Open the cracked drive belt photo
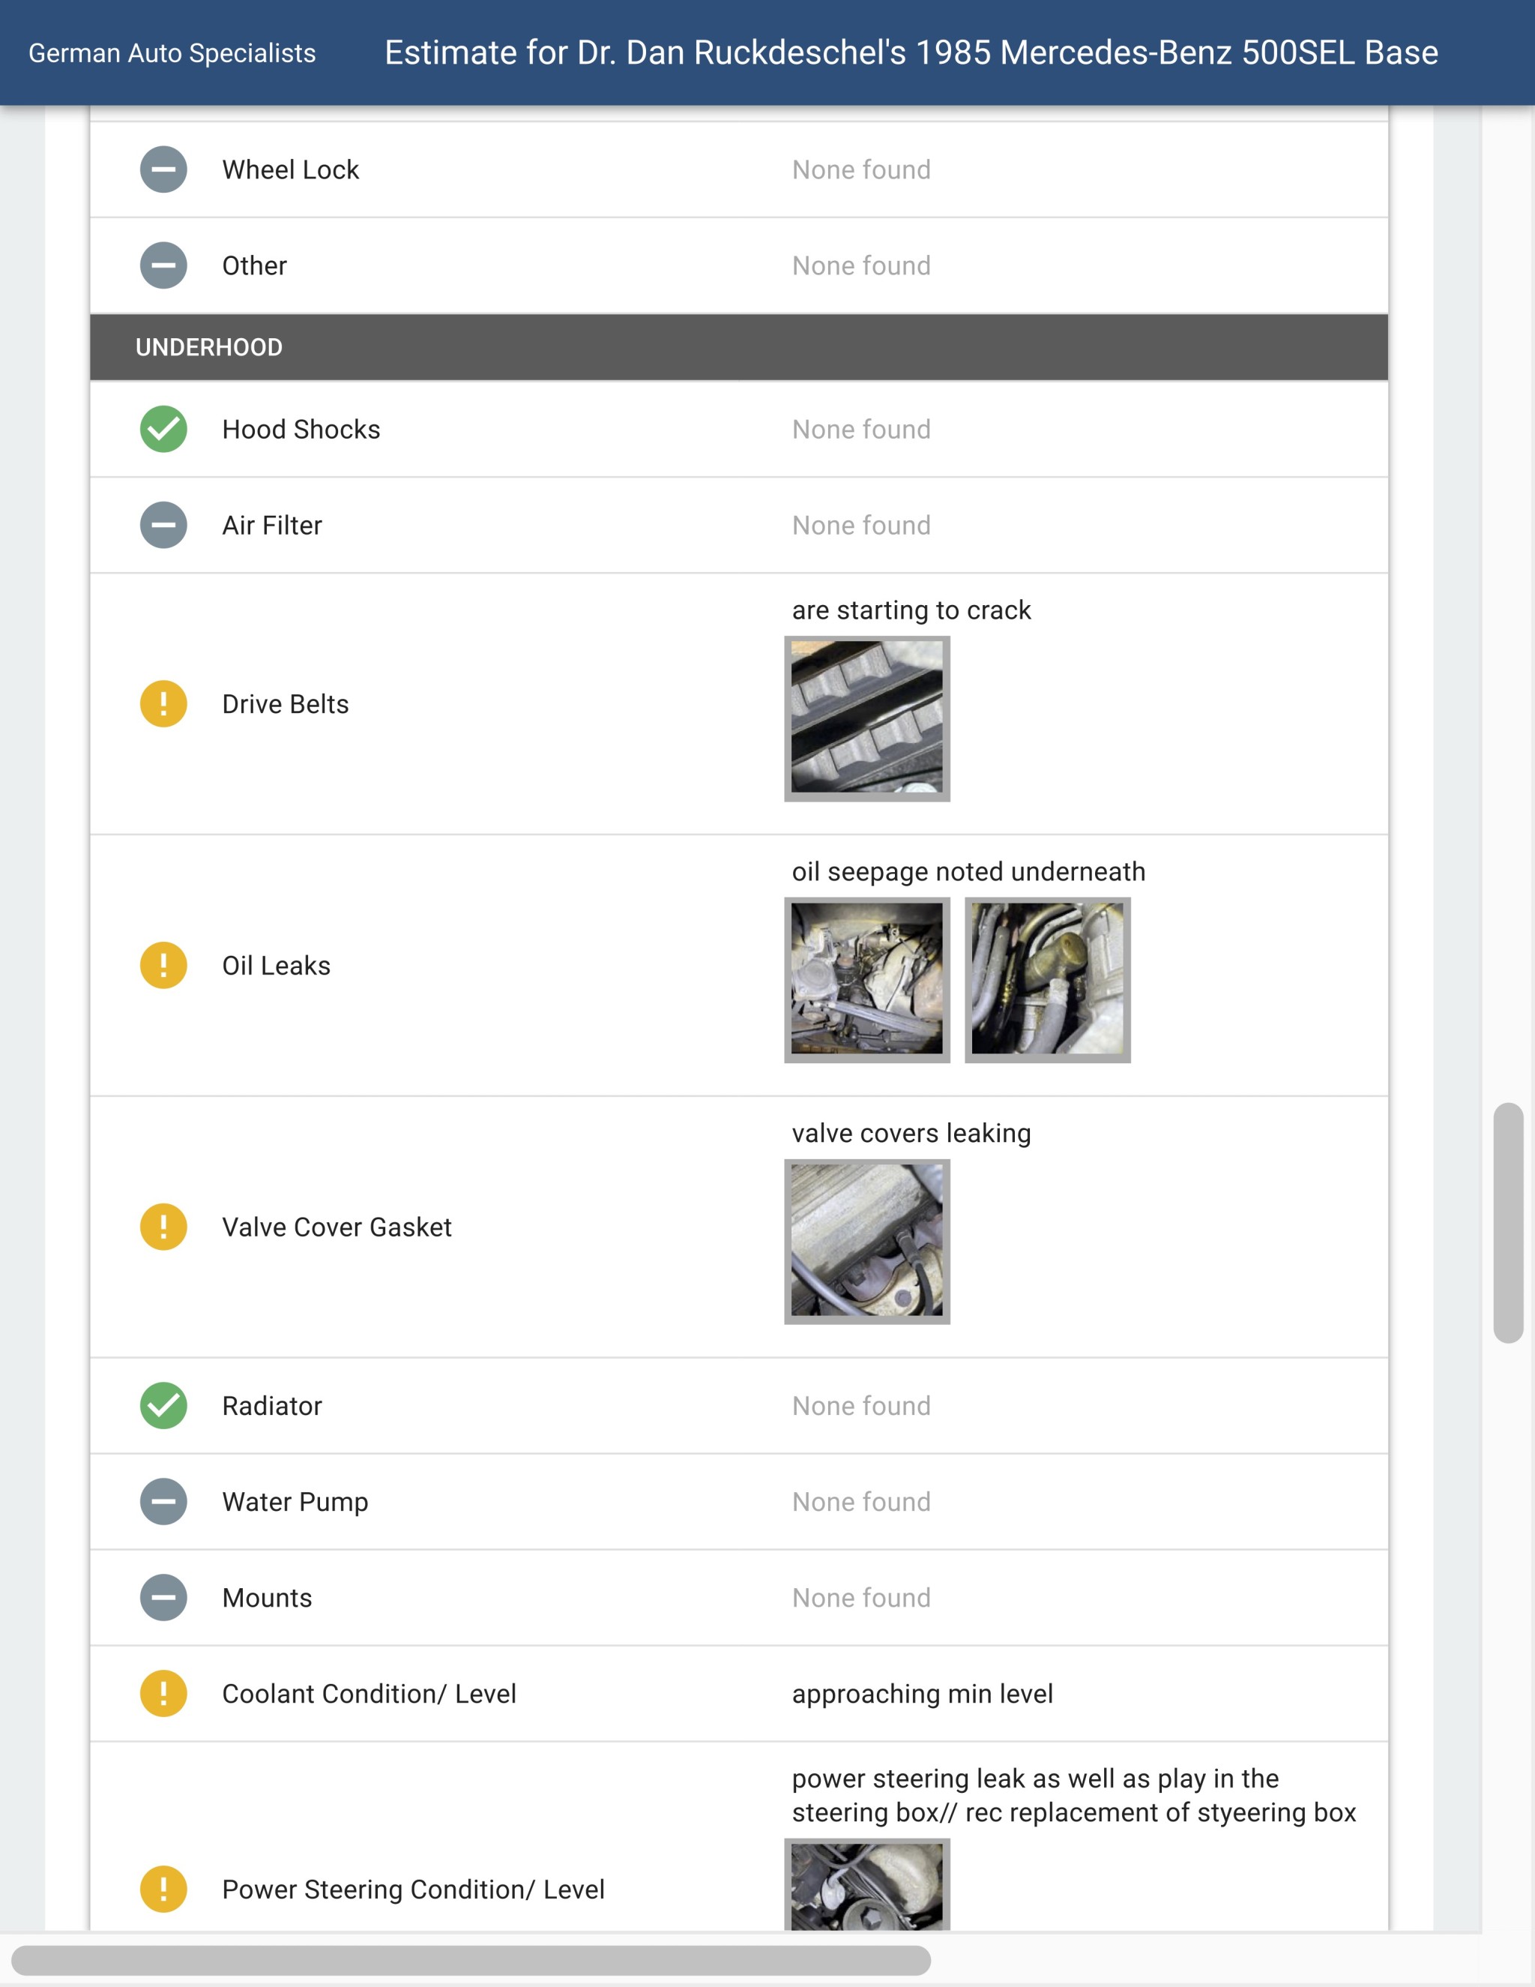Image resolution: width=1535 pixels, height=1987 pixels. click(x=866, y=718)
